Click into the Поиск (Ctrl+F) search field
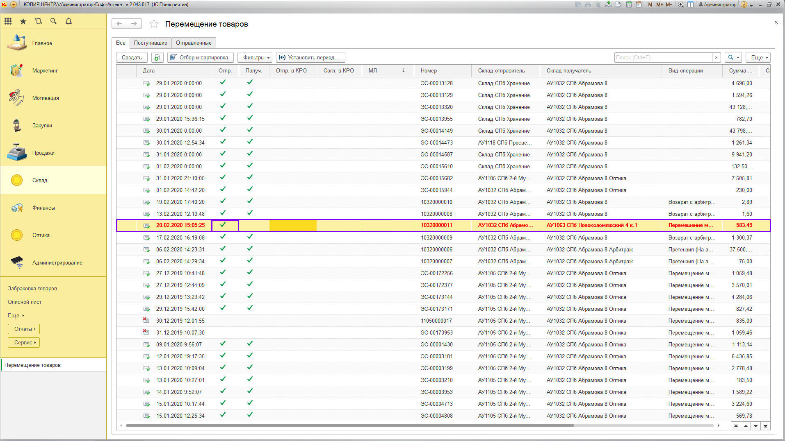Screen dimensions: 785x441 (663, 58)
